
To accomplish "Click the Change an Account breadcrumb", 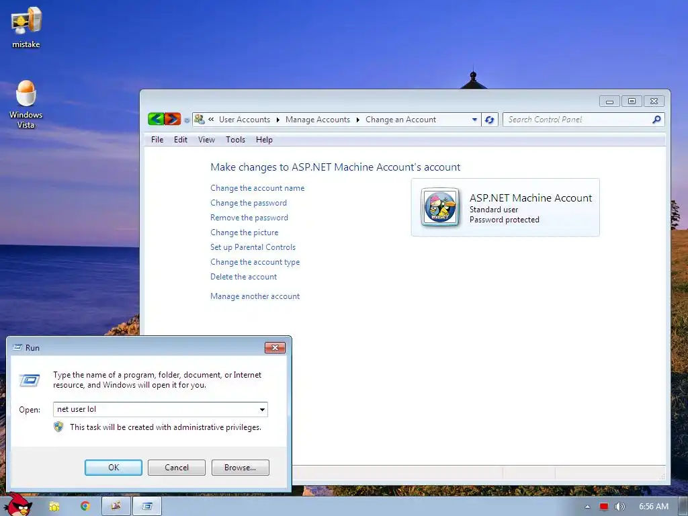I will [x=400, y=120].
